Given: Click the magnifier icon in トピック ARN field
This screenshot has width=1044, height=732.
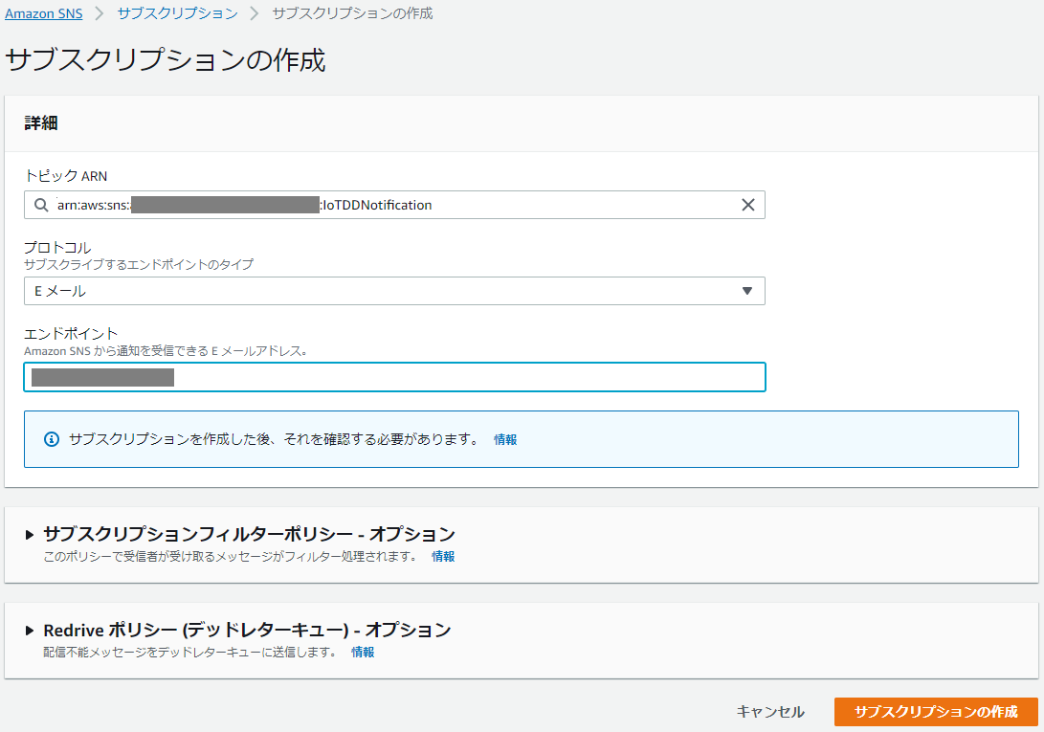Looking at the screenshot, I should click(x=40, y=205).
